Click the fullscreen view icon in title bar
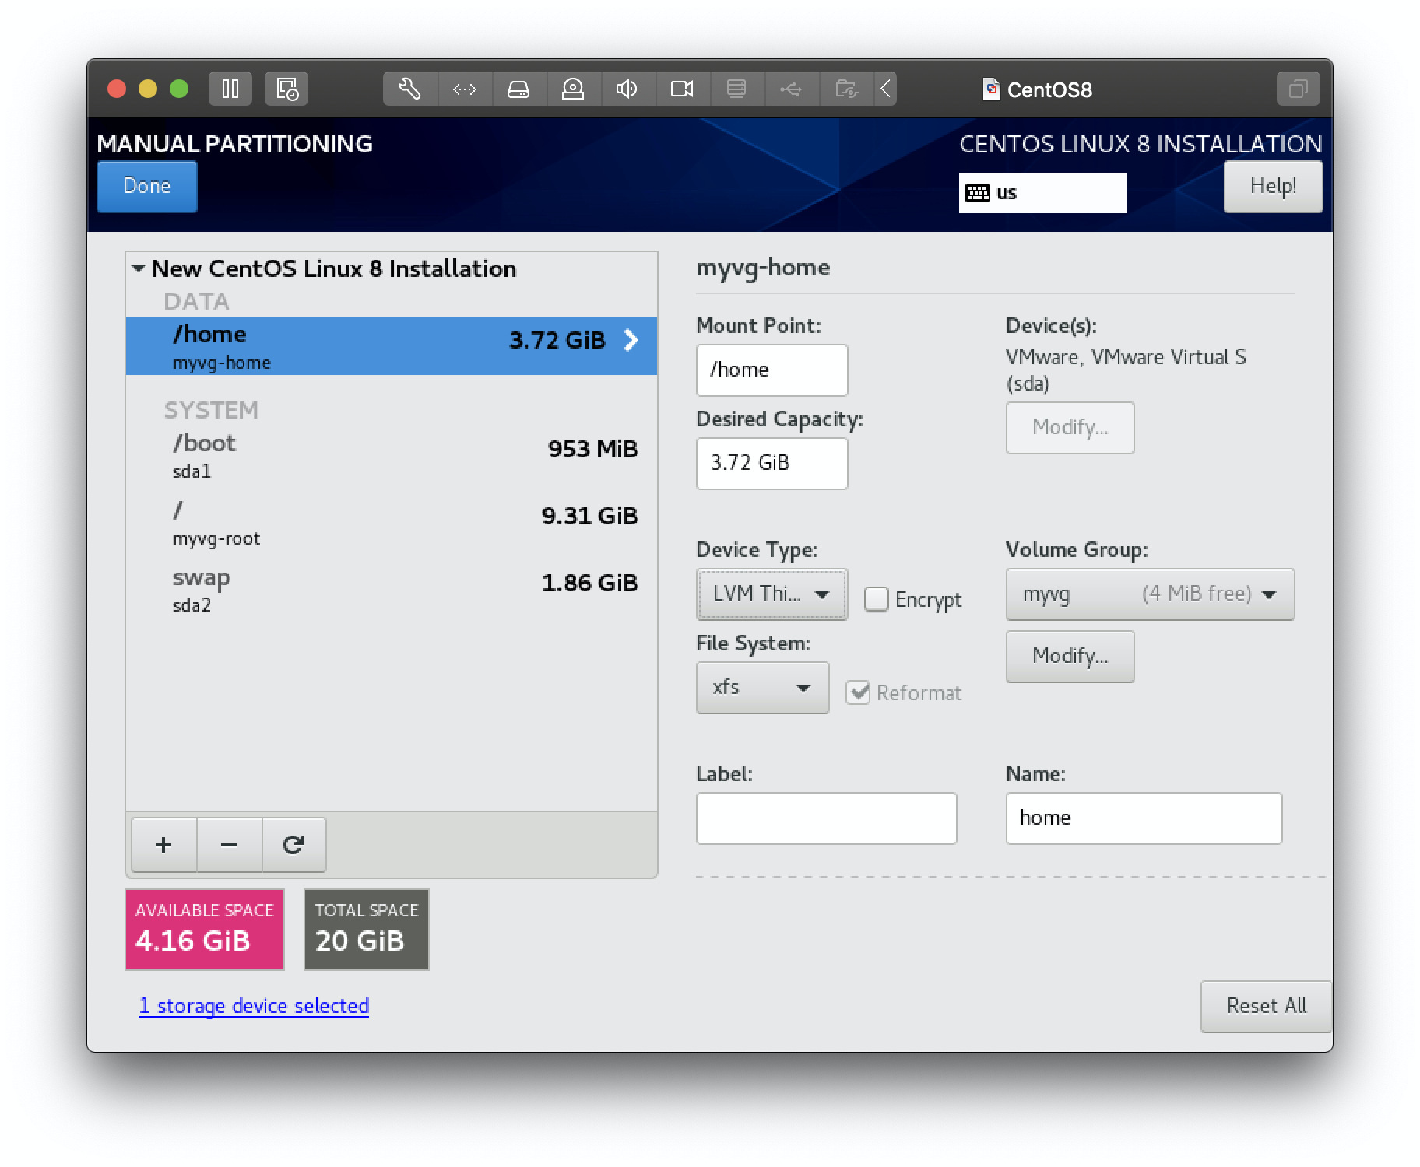This screenshot has height=1167, width=1420. pos(1298,89)
